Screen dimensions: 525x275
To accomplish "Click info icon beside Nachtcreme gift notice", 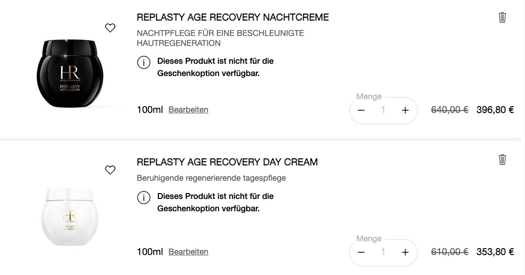I will click(x=144, y=63).
